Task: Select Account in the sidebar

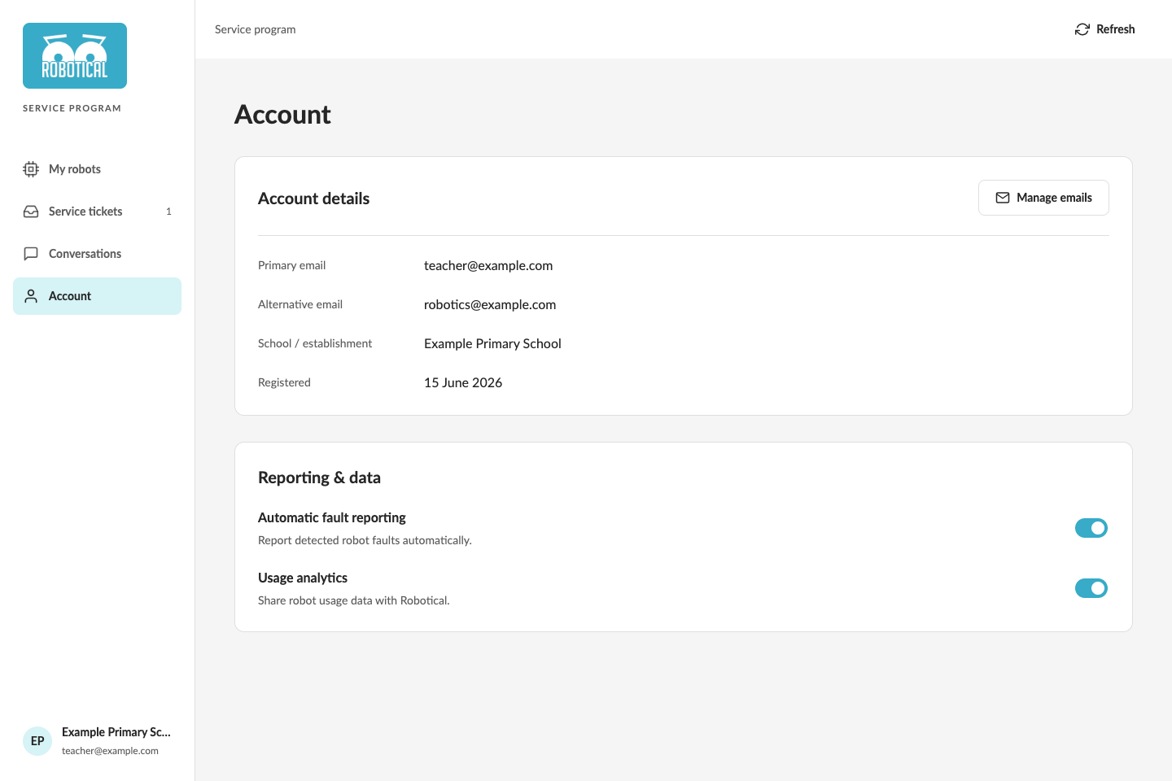Action: tap(97, 296)
